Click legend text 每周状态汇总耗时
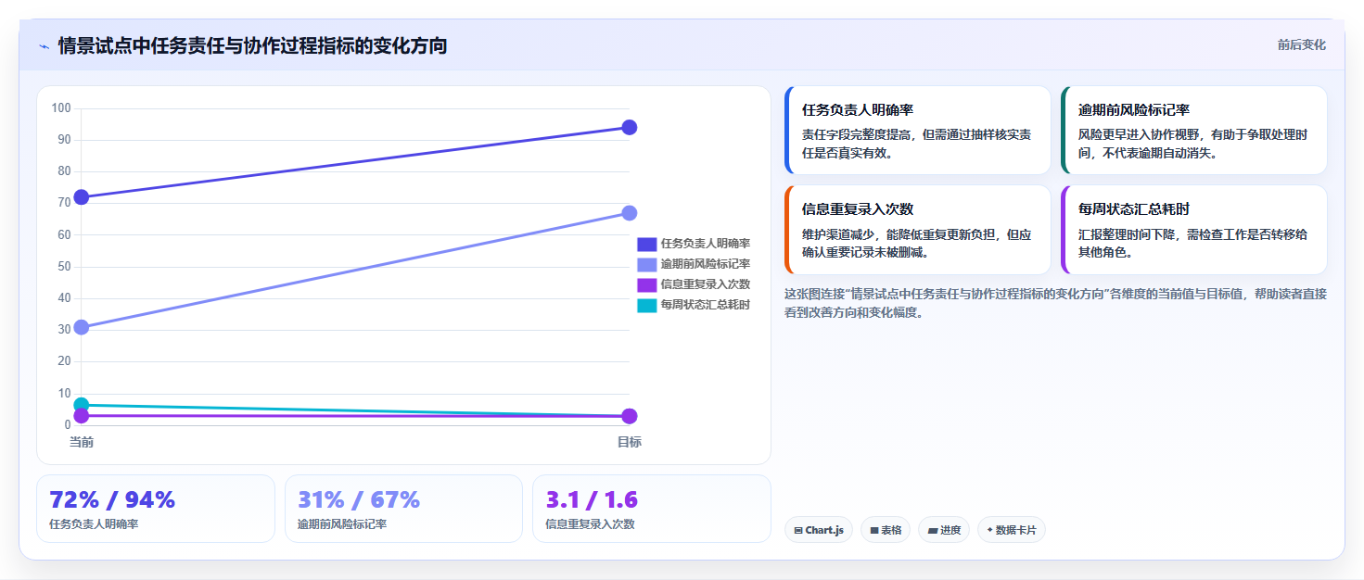The height and width of the screenshot is (580, 1364). coord(706,305)
